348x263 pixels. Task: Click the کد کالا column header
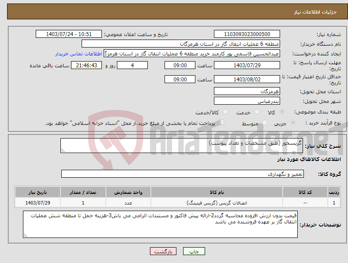(305, 192)
